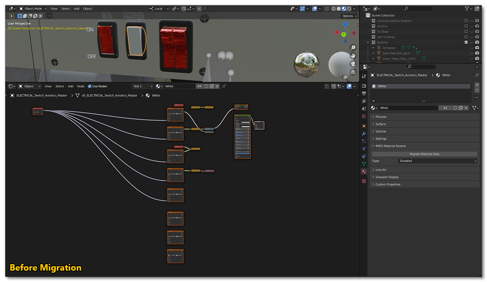Select the pan hand viewport gizmo
This screenshot has height=282, width=487.
click(353, 56)
